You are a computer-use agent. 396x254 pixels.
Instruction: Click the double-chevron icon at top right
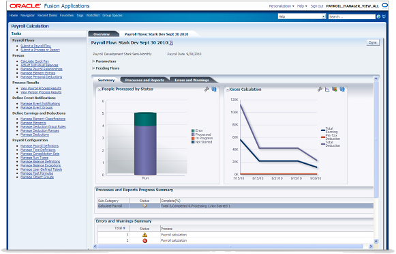click(x=384, y=16)
